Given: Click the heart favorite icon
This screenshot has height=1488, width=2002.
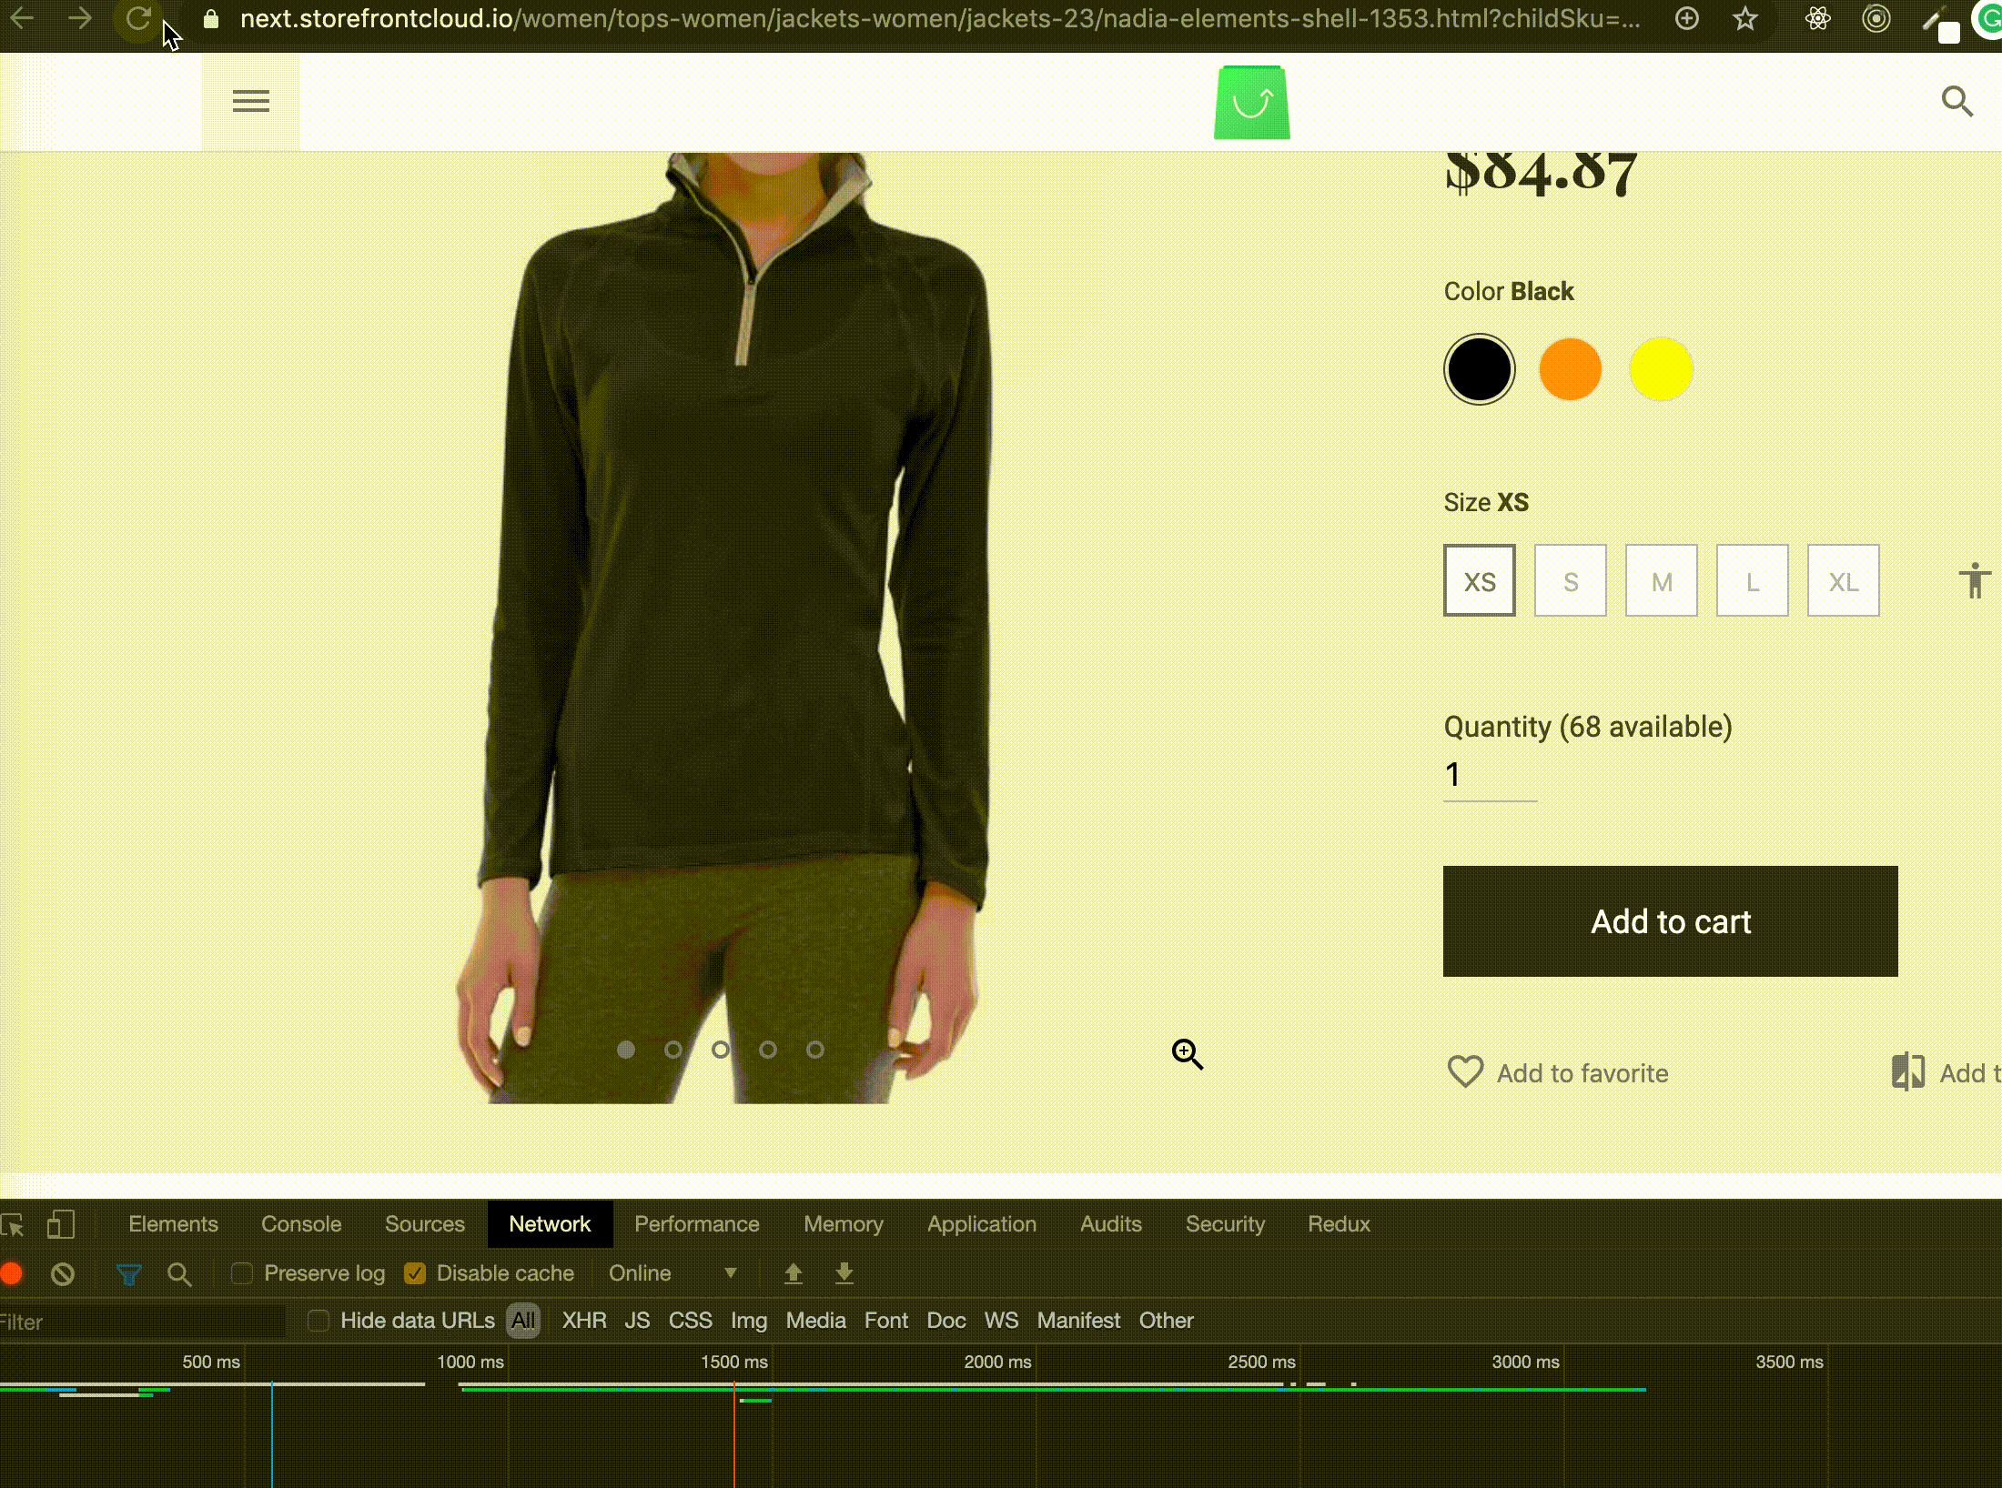Looking at the screenshot, I should (1465, 1072).
